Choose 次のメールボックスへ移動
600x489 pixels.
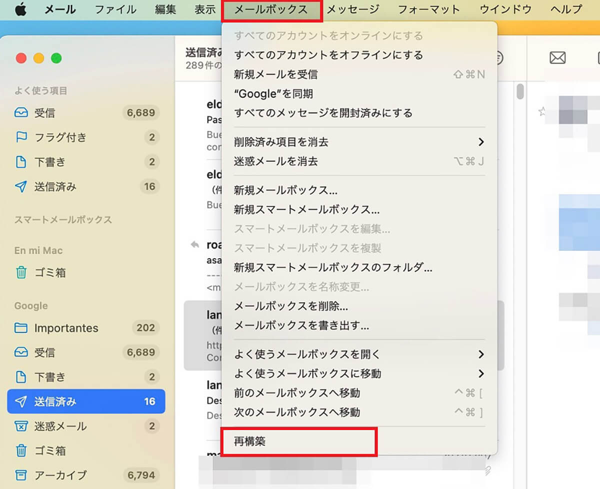tap(359, 412)
